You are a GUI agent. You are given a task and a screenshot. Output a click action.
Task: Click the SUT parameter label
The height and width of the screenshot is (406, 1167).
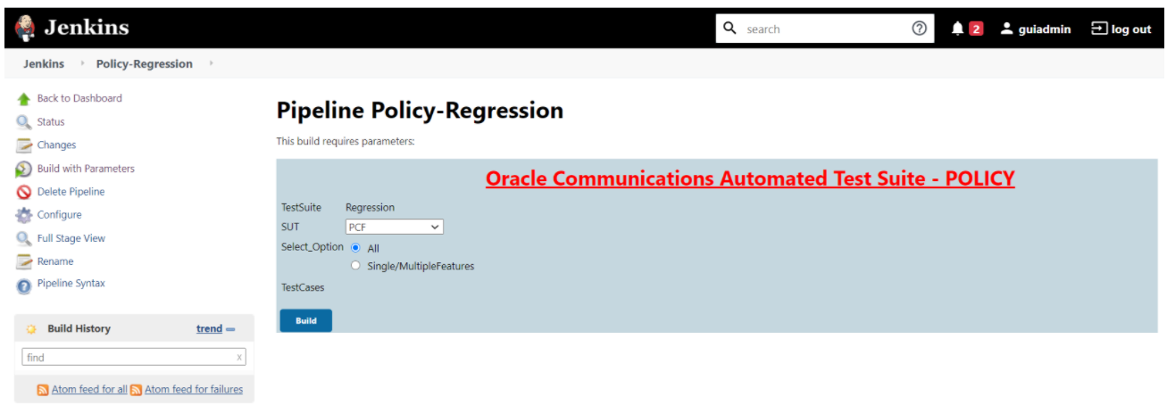click(x=290, y=227)
